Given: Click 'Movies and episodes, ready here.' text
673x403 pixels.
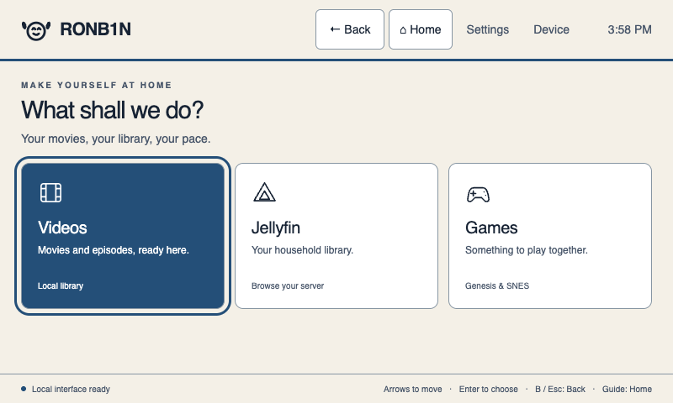Looking at the screenshot, I should tap(114, 250).
